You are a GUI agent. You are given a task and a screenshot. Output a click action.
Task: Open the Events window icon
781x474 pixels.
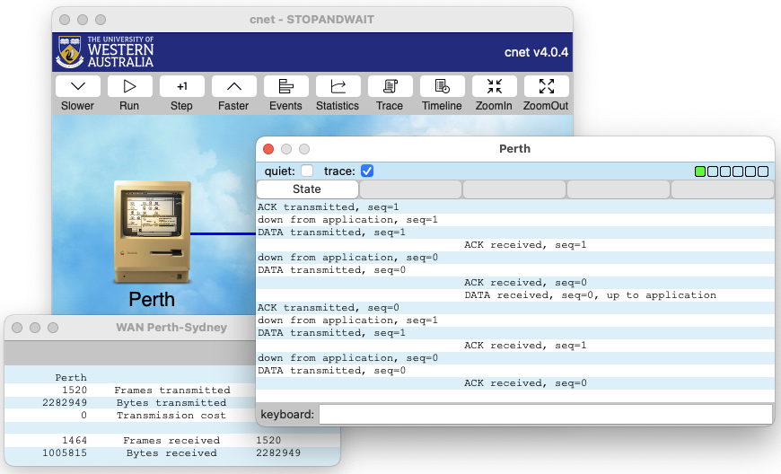[286, 86]
